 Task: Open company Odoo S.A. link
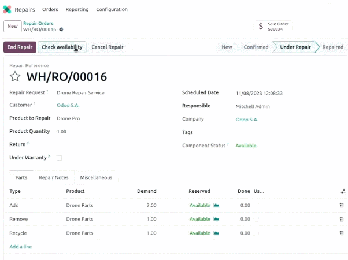(247, 120)
